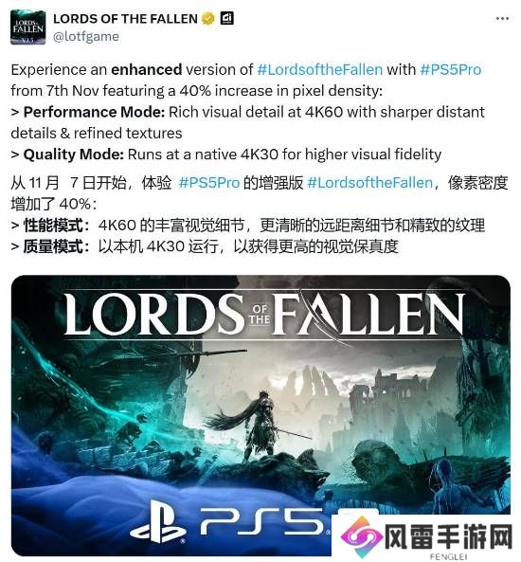Click the 风雷手游网 watermark logo icon

tap(361, 536)
